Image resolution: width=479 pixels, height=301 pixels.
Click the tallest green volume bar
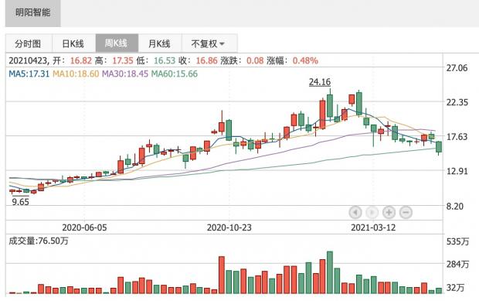[330, 272]
